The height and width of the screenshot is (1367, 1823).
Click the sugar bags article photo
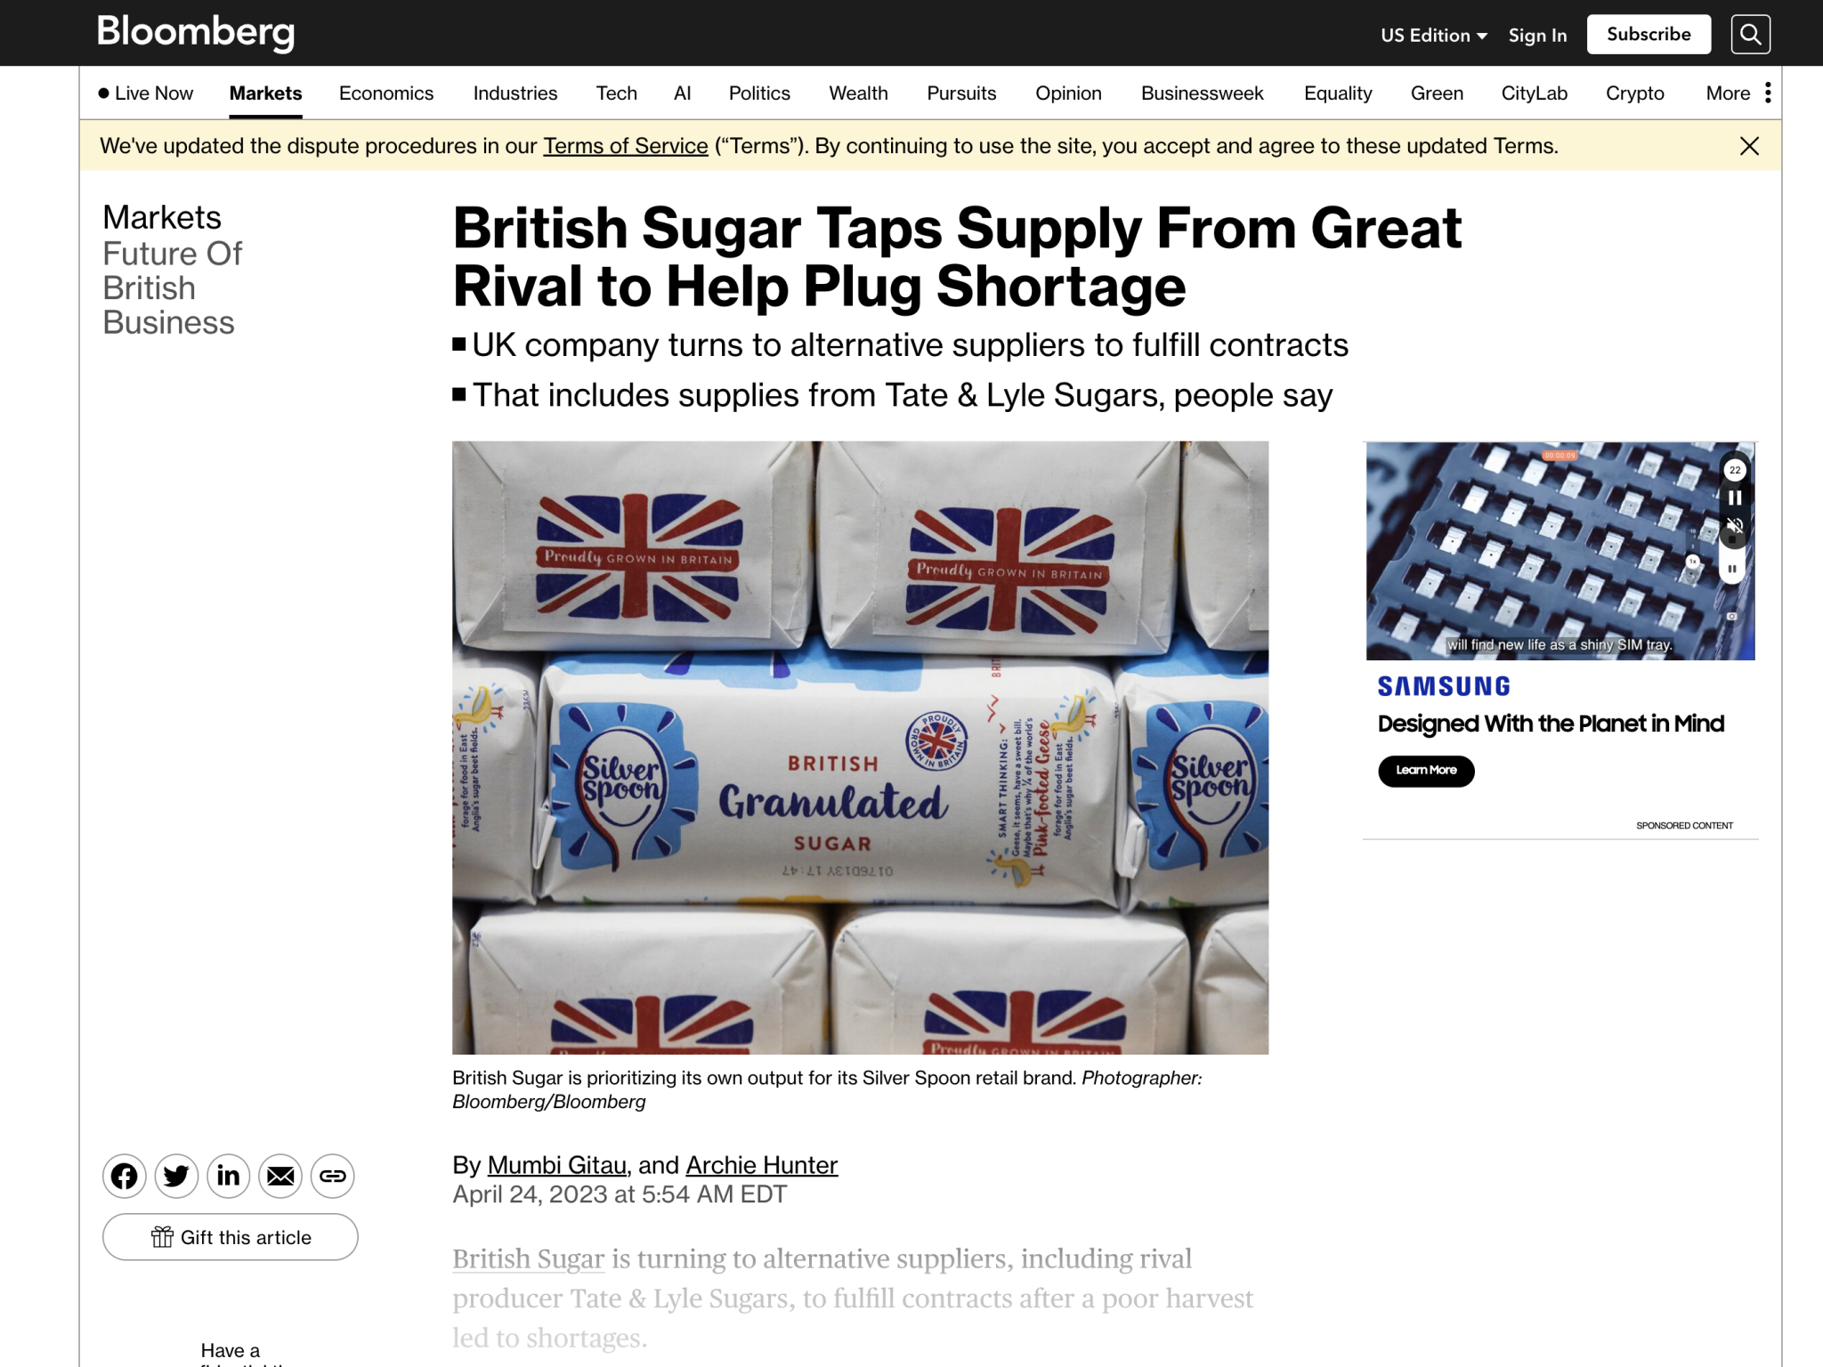point(860,748)
